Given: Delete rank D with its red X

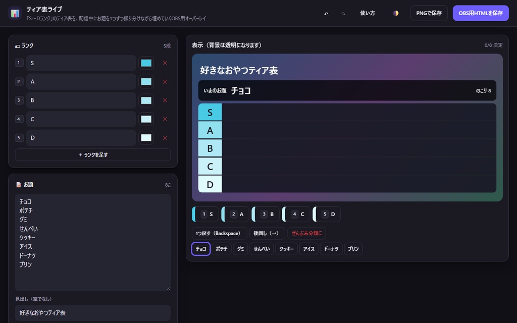Looking at the screenshot, I should click(165, 138).
